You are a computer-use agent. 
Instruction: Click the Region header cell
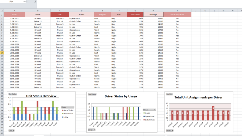point(103,15)
